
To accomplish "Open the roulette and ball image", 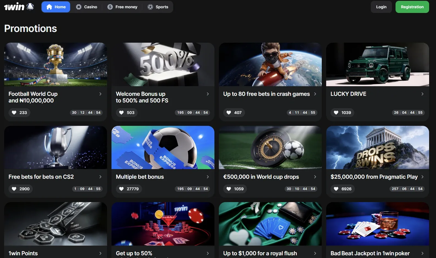I will (x=270, y=147).
